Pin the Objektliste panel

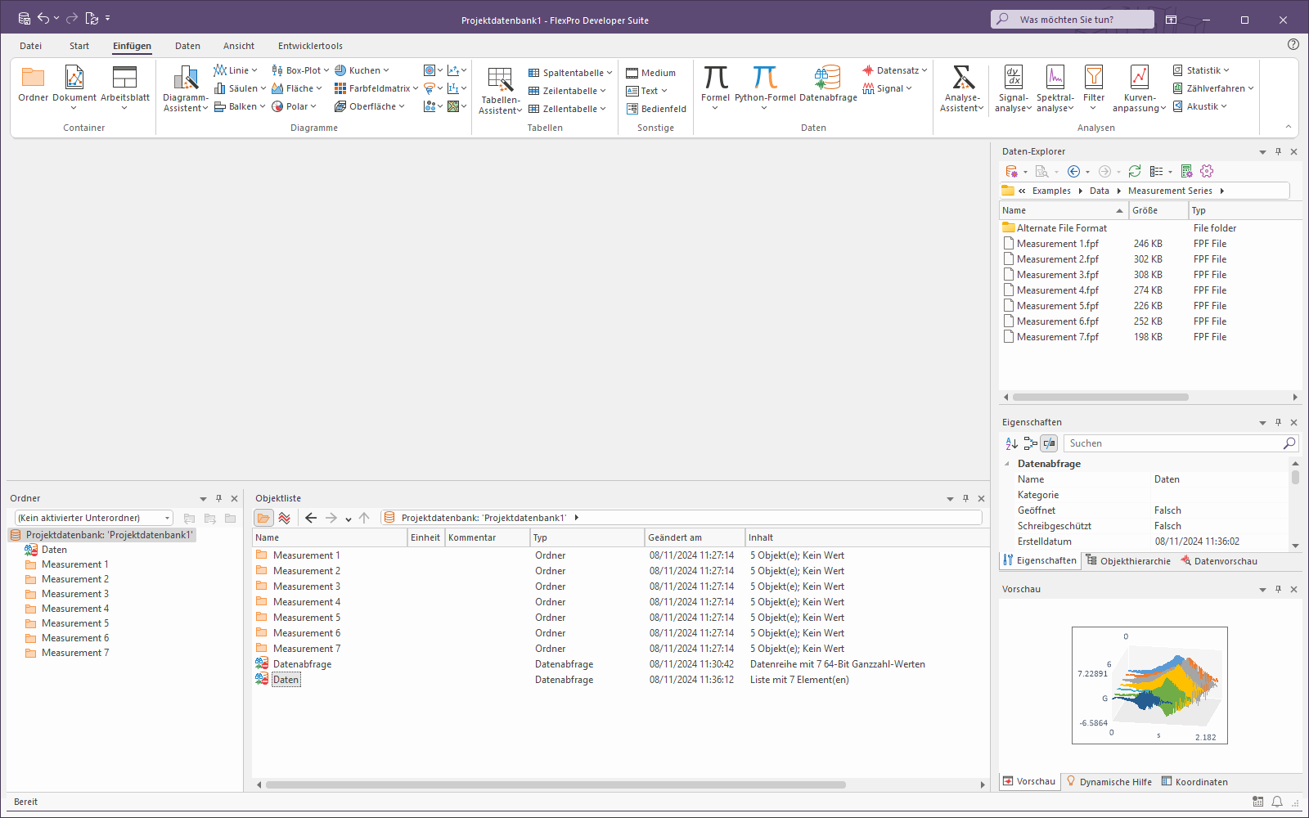click(x=965, y=498)
